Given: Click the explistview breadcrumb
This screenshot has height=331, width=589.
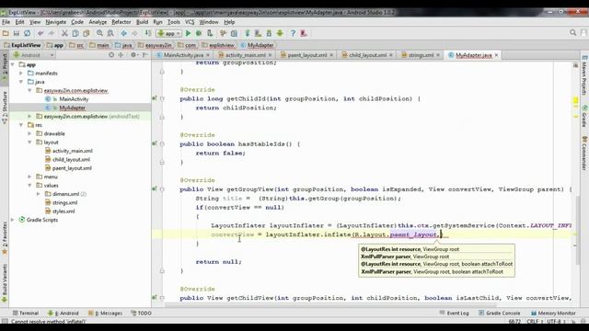Looking at the screenshot, I should 218,45.
